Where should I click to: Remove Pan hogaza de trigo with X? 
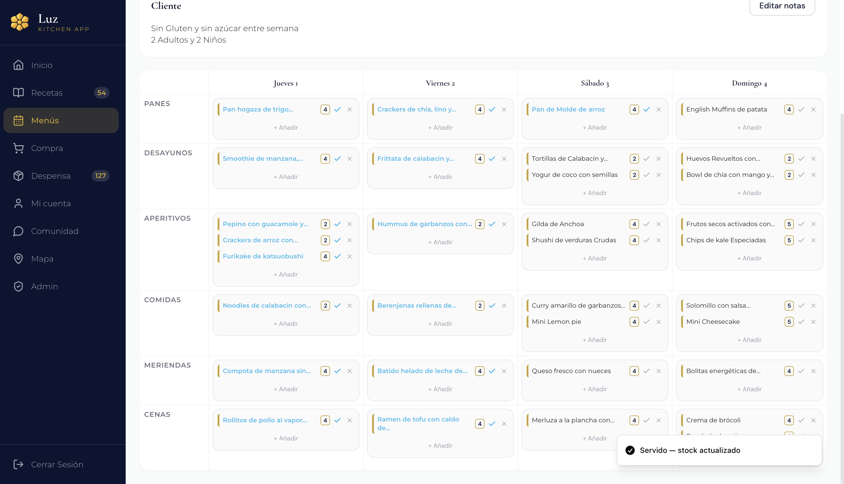[350, 109]
